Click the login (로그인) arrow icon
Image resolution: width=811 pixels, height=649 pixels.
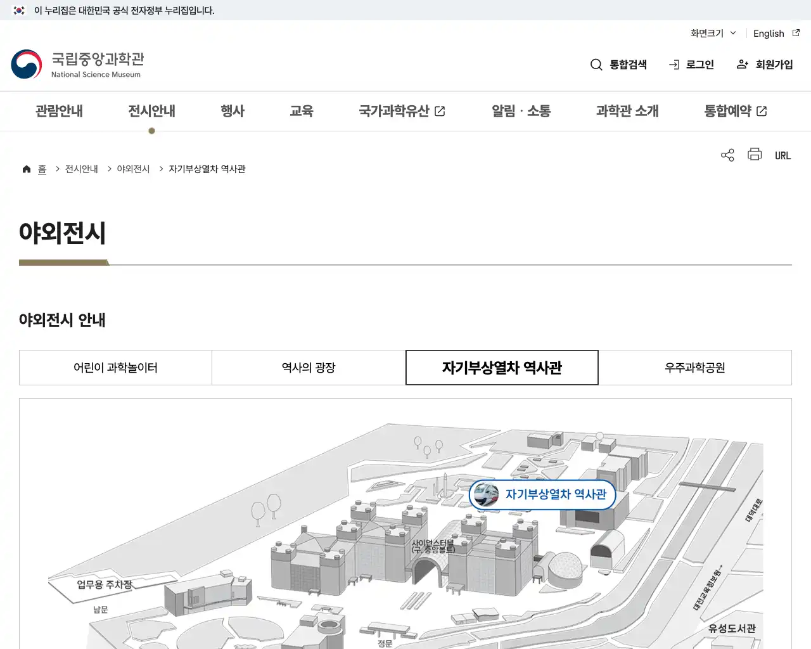point(673,64)
